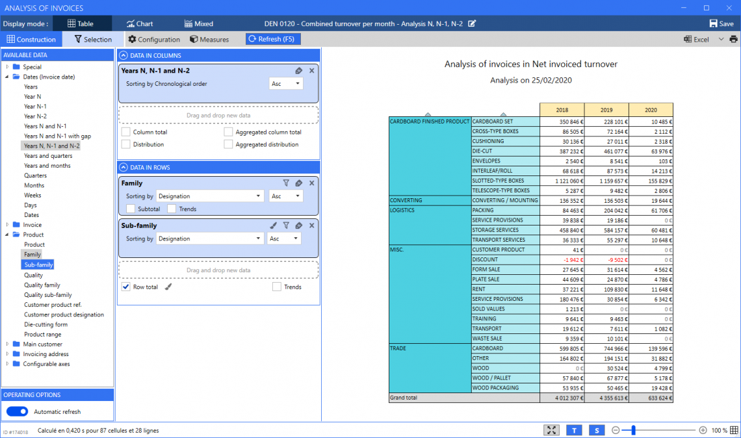Click the S button in status bar

tap(597, 430)
